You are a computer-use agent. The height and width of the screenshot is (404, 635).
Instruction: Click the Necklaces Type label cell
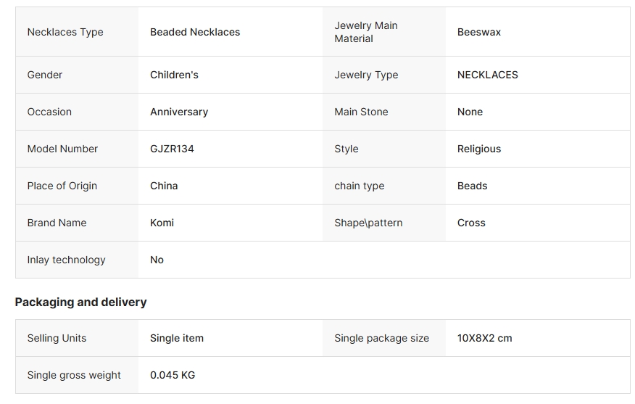click(x=77, y=32)
